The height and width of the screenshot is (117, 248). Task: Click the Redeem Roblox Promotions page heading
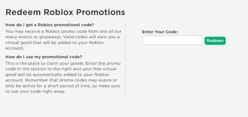pyautogui.click(x=65, y=12)
